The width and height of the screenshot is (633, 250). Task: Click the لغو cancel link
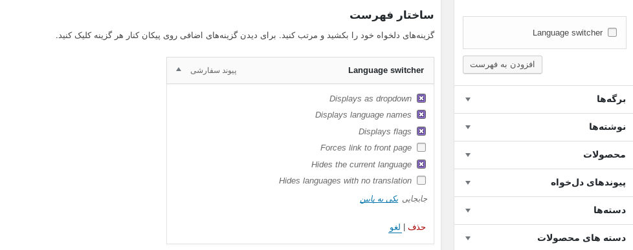395,227
